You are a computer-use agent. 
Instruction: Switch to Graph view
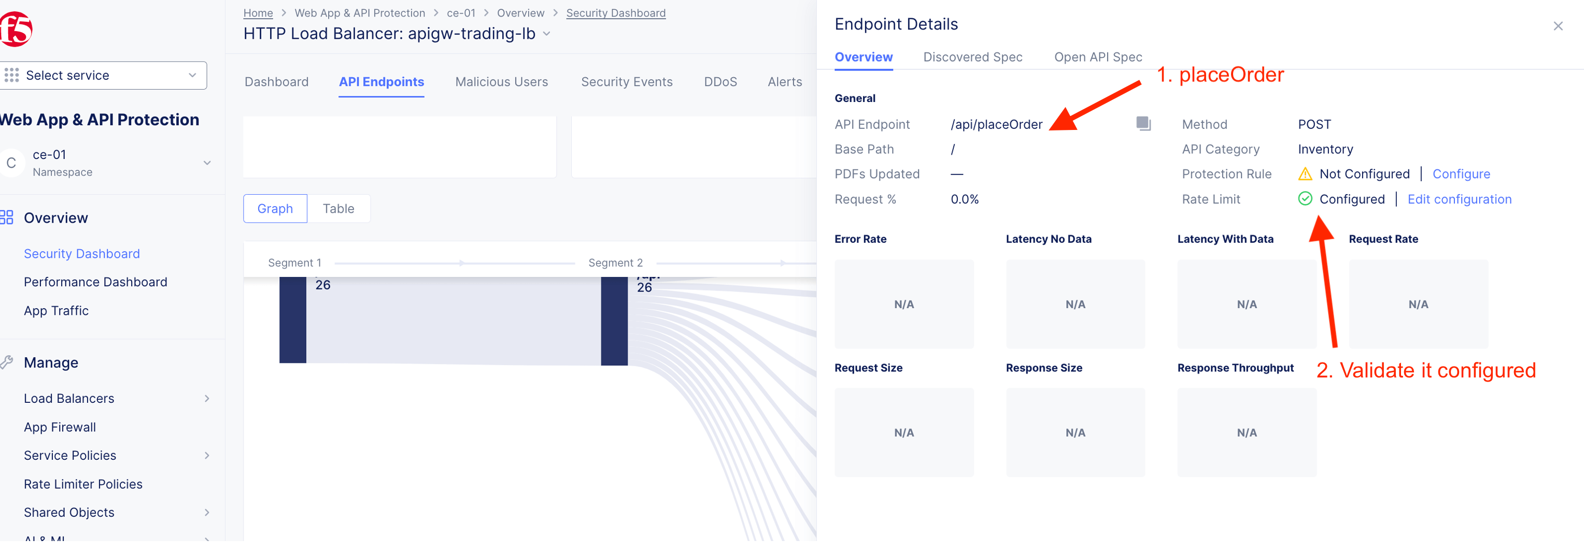tap(275, 208)
